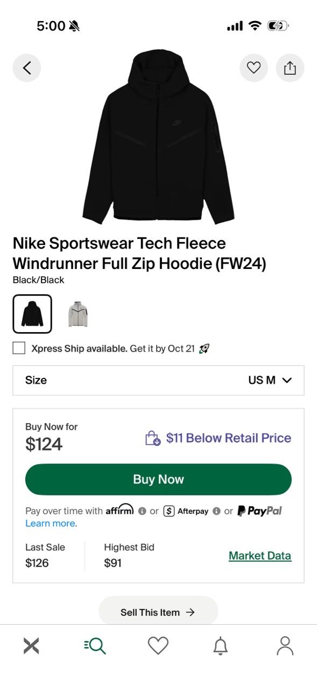
Task: Tap the Afterpay info icon
Action: click(216, 511)
